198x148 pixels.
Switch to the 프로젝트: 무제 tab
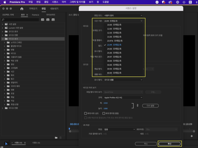pyautogui.click(x=8, y=15)
